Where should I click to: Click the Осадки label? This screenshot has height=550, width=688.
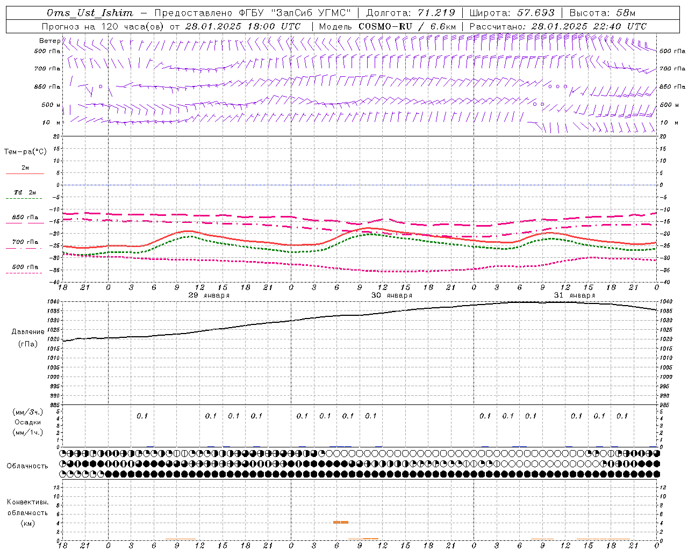pos(28,422)
